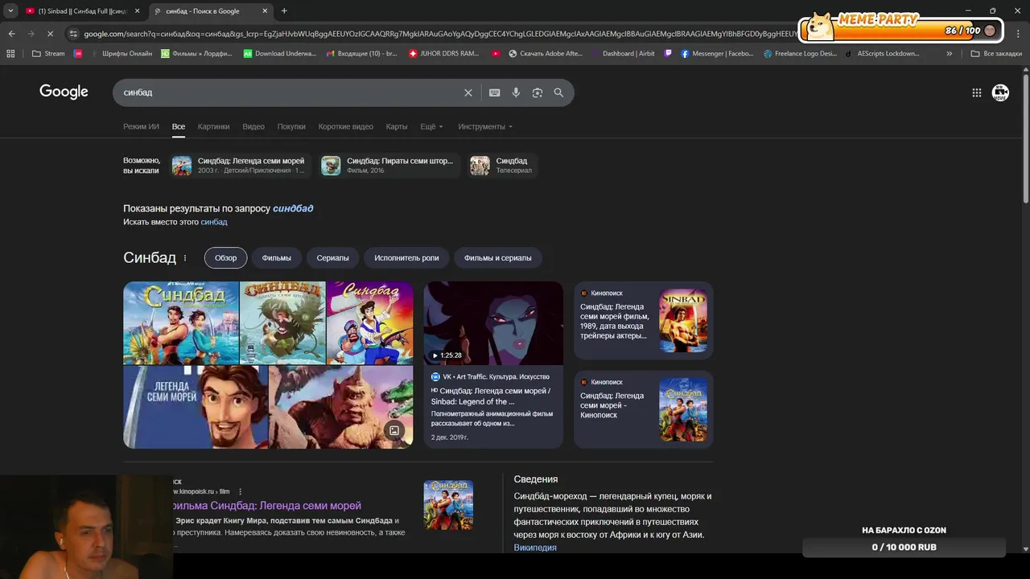Click the corrected query синдбад link
The width and height of the screenshot is (1030, 579).
coord(293,208)
